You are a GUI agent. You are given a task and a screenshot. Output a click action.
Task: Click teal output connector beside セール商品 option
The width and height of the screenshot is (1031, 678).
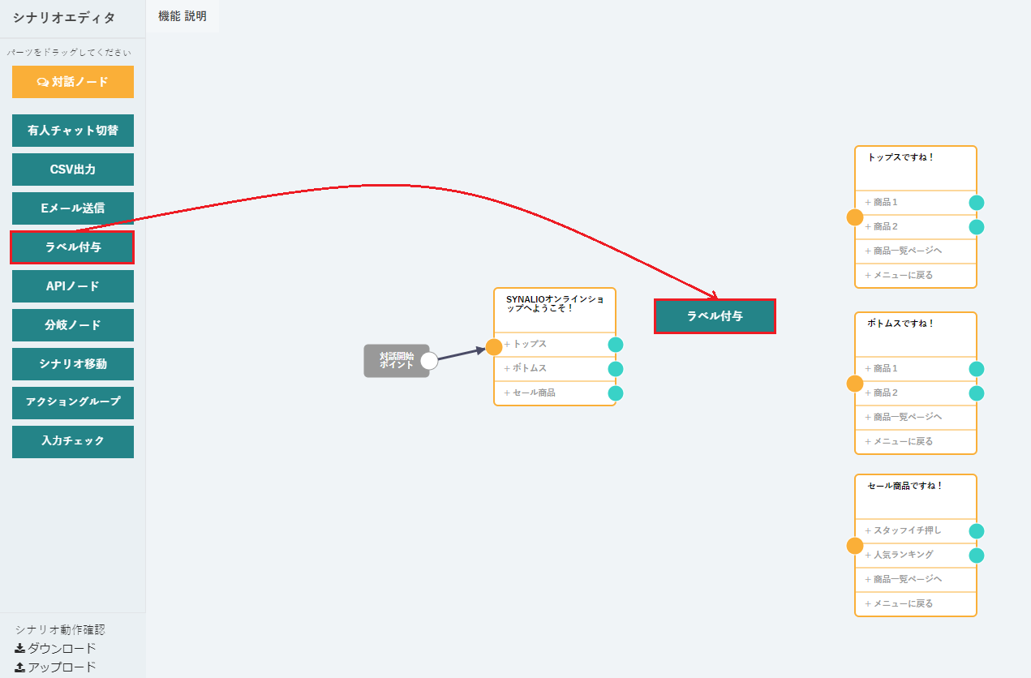616,393
